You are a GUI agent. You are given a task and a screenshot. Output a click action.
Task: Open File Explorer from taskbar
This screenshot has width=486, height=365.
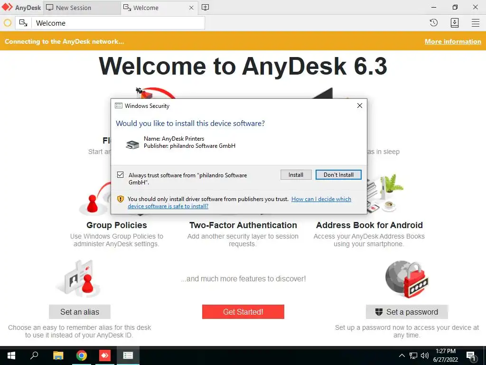tap(58, 355)
